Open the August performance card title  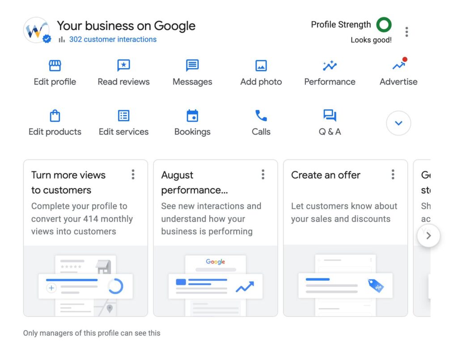click(x=194, y=183)
